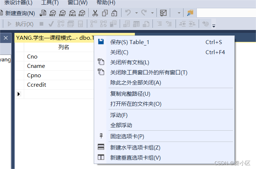The image size is (256, 169).
Task: Open the Table Designer (表设计器) menu
Action: pyautogui.click(x=18, y=3)
